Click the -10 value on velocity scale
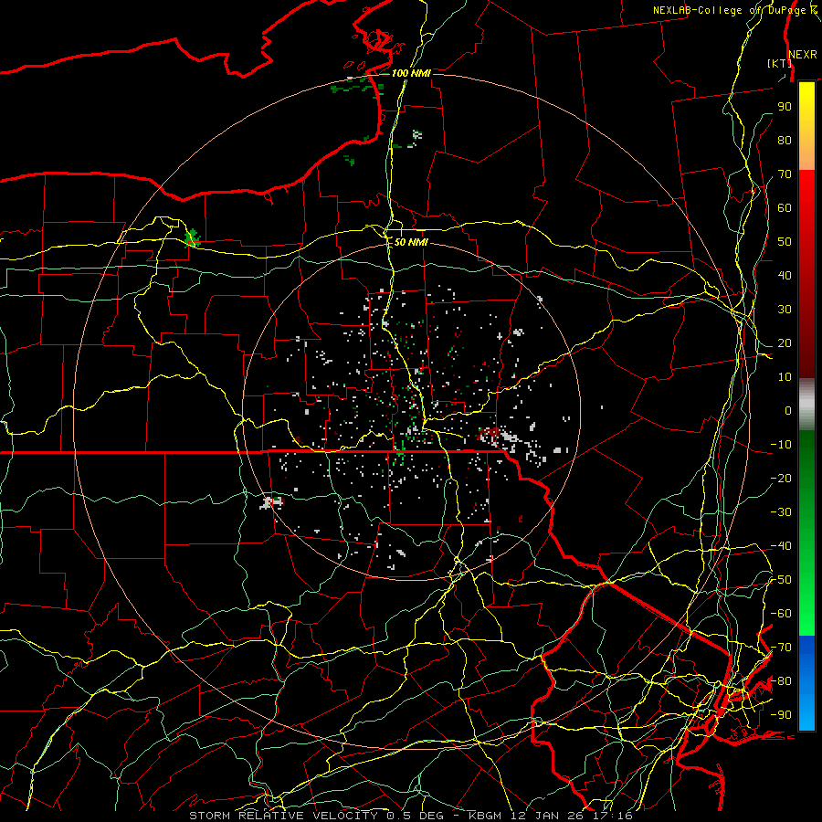Screen dimensions: 822x822 pos(781,445)
